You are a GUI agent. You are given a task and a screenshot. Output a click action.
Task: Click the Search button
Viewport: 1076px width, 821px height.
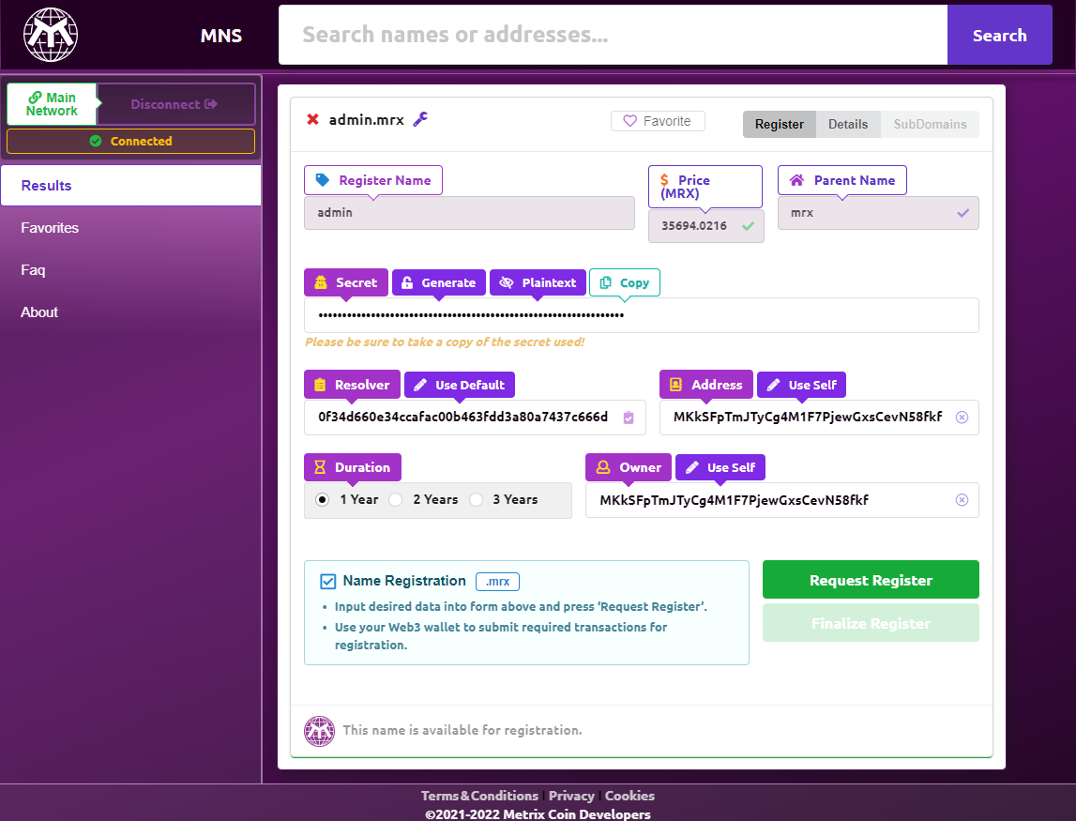[1000, 35]
